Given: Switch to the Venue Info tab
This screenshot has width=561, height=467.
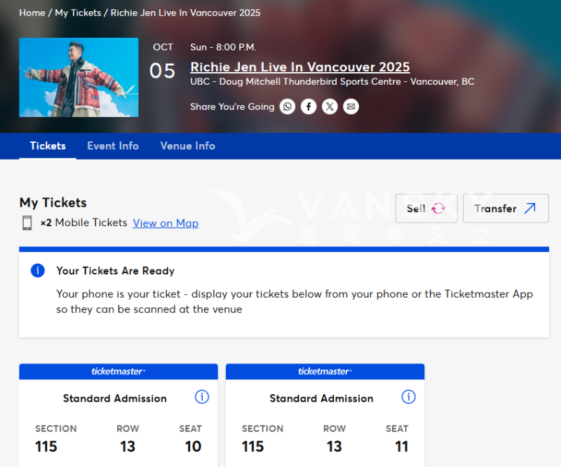Looking at the screenshot, I should point(187,146).
